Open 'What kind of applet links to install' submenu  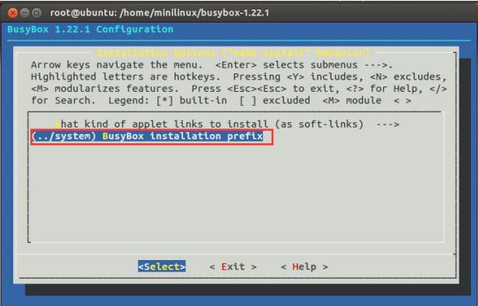[x=227, y=125]
